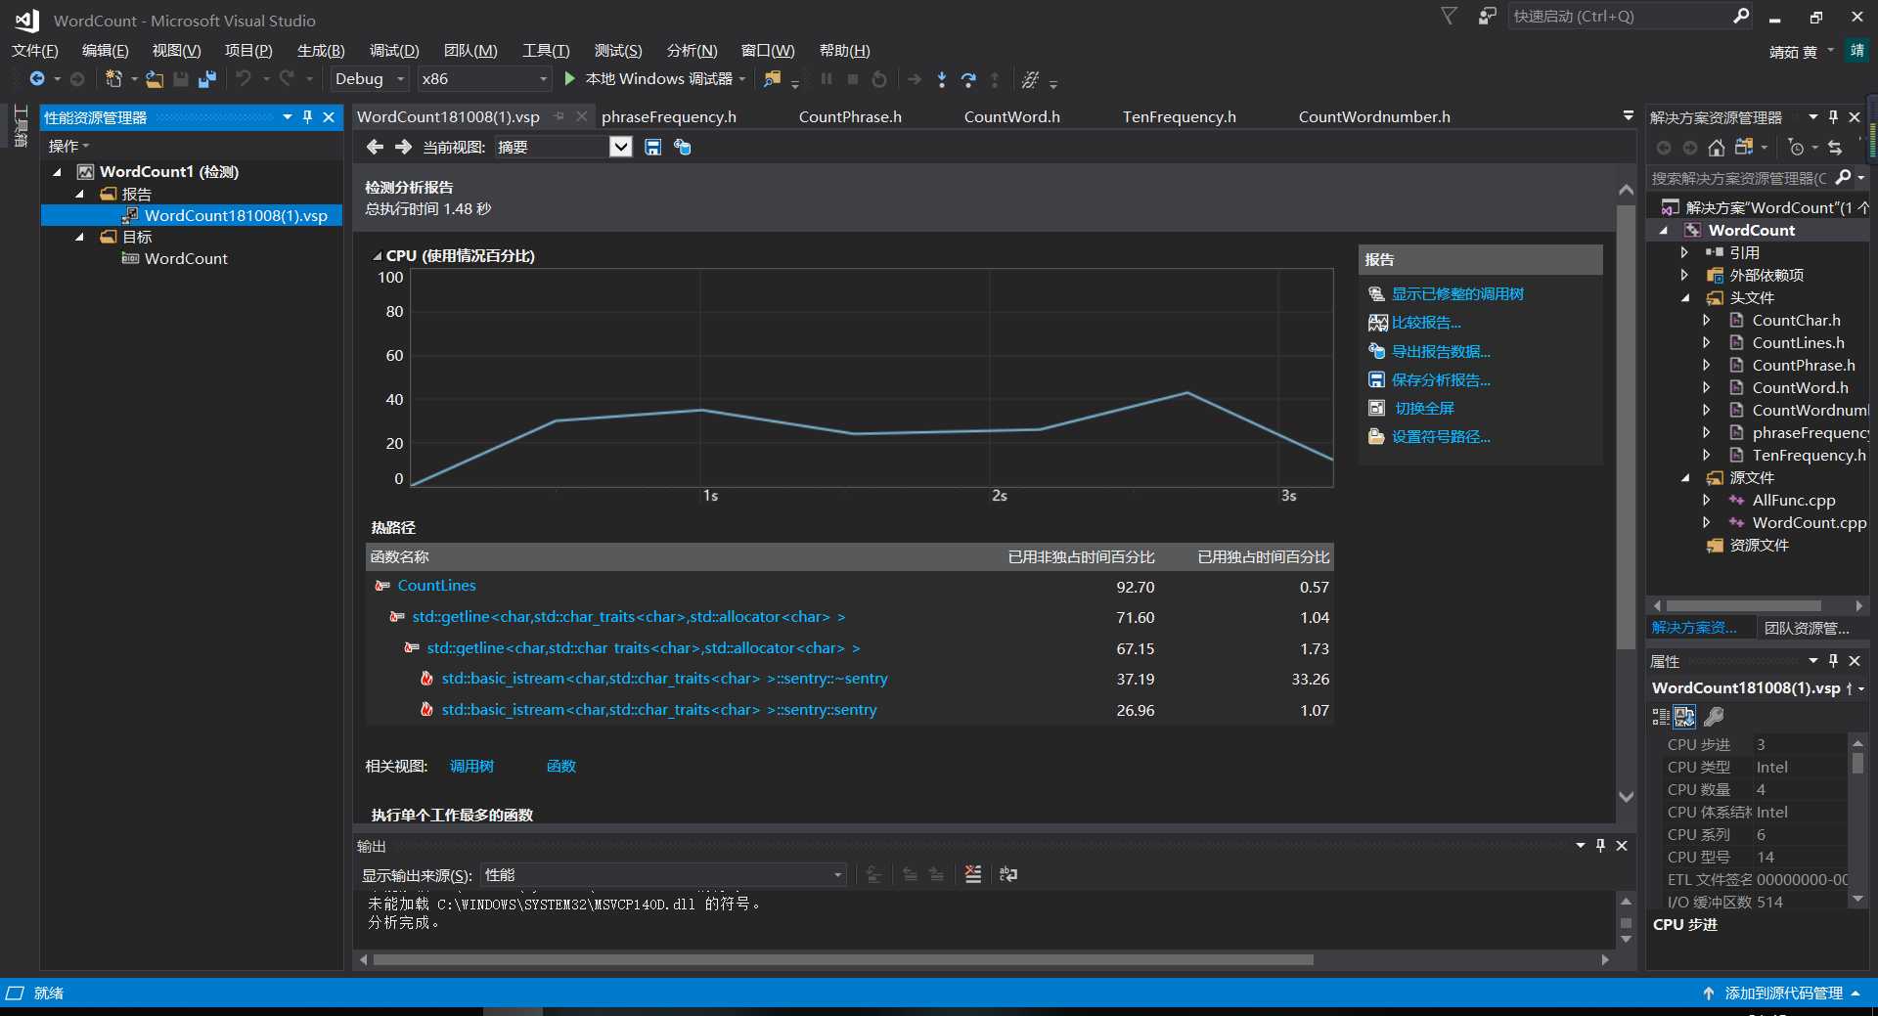Click the export report data icon
Image resolution: width=1878 pixels, height=1016 pixels.
[683, 147]
